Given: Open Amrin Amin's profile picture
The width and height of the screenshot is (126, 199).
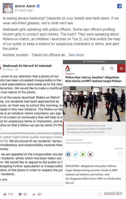Looking at the screenshot, I should [8, 8].
